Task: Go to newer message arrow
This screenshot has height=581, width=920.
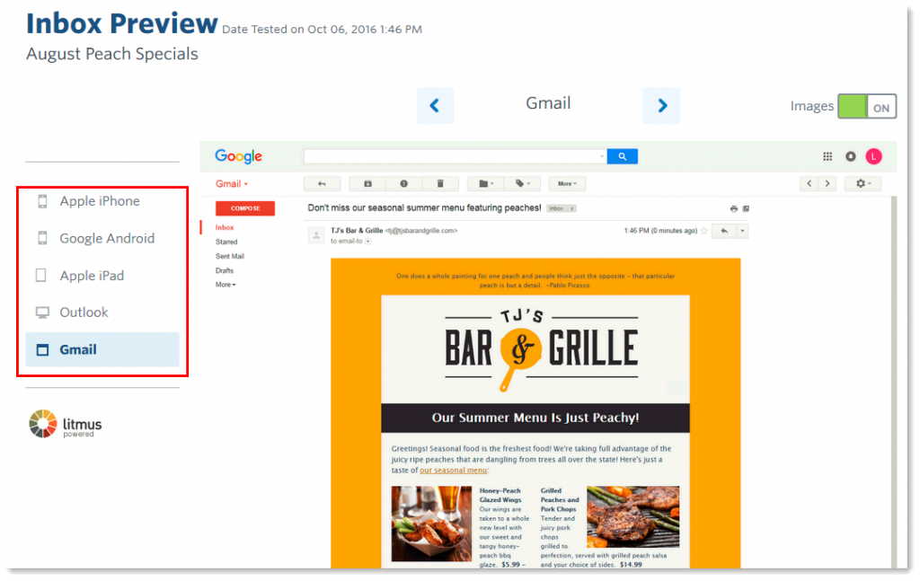Action: tap(809, 184)
